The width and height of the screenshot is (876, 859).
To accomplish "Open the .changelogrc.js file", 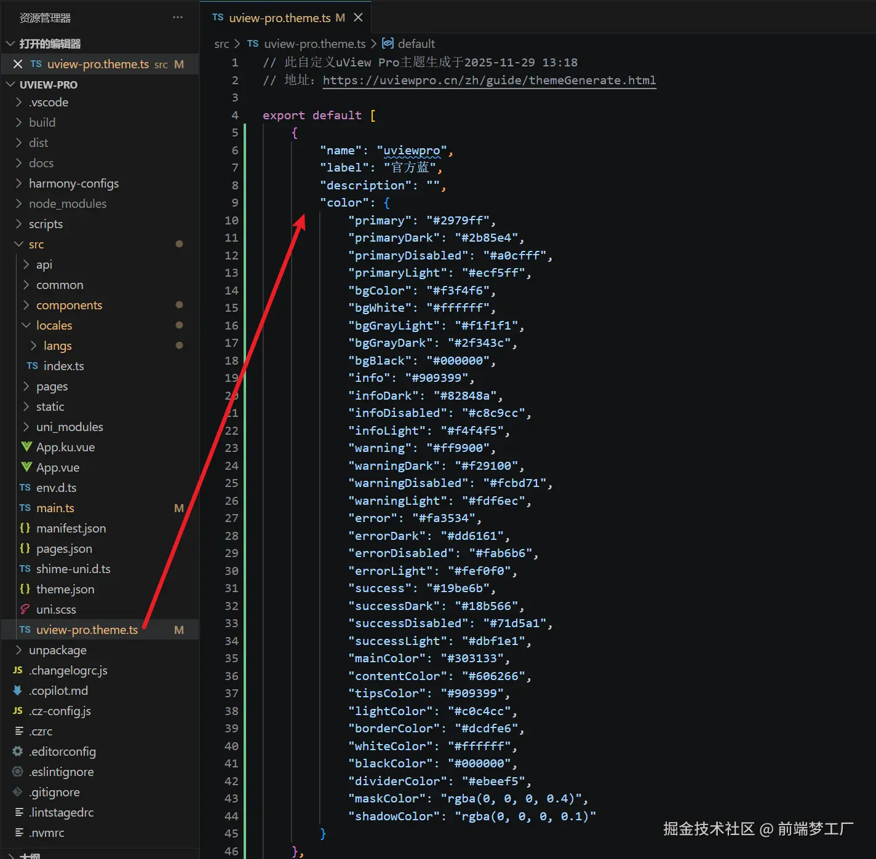I will (100, 670).
